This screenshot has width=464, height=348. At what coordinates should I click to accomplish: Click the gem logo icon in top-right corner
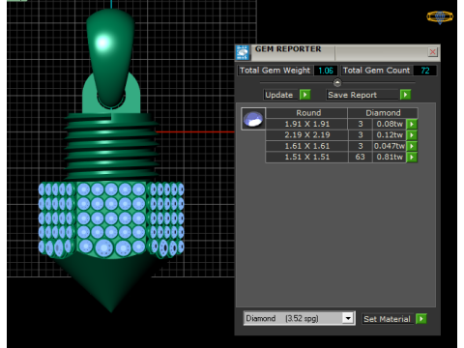[x=440, y=16]
